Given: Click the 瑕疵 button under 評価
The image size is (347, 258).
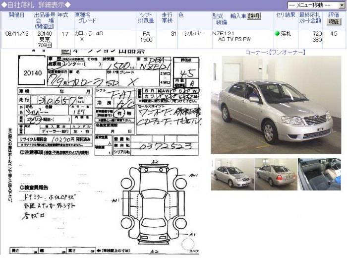Looking at the screenshot, I should click(x=334, y=22).
